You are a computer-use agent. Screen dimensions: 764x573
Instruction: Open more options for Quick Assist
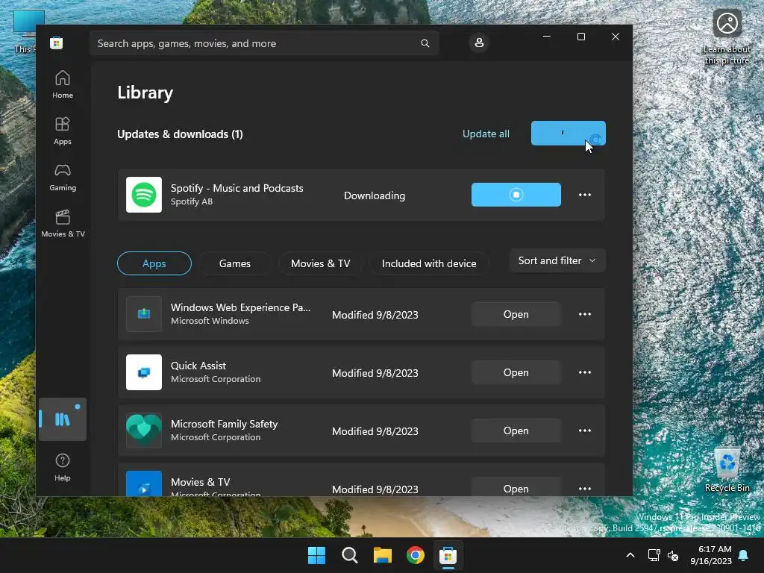click(585, 372)
